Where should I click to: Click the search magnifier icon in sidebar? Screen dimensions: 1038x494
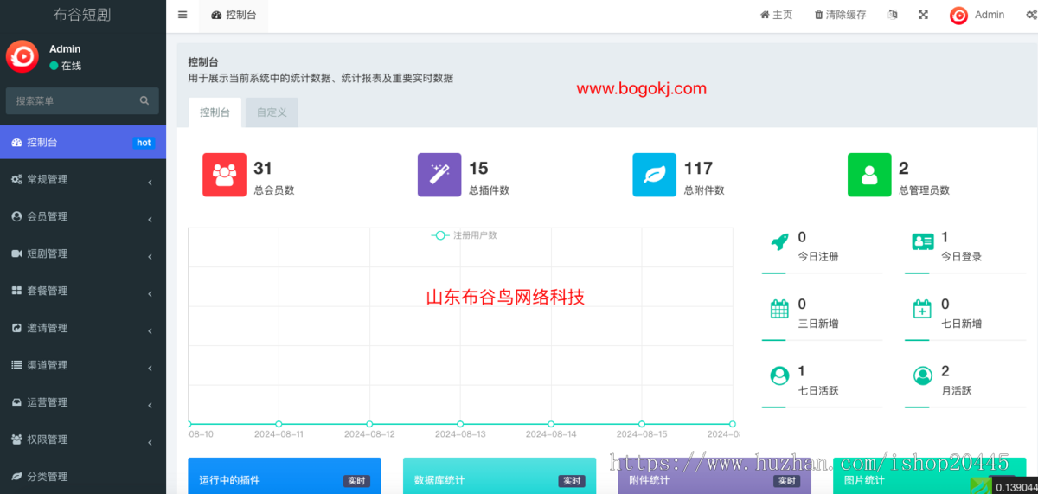(144, 100)
